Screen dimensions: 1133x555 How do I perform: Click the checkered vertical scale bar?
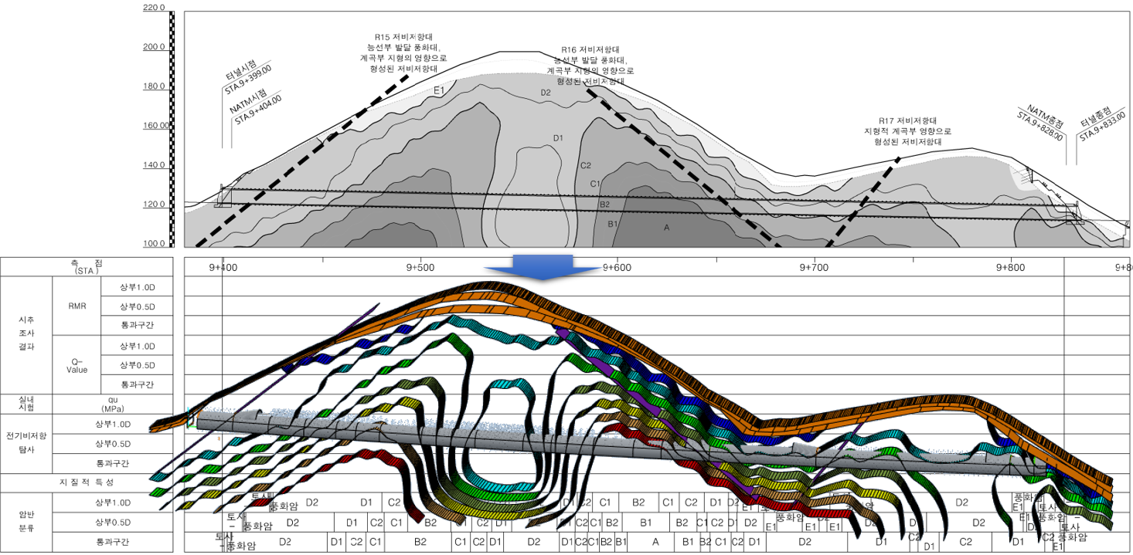(172, 127)
